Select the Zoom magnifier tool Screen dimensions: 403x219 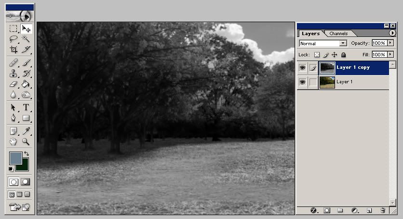click(x=26, y=142)
